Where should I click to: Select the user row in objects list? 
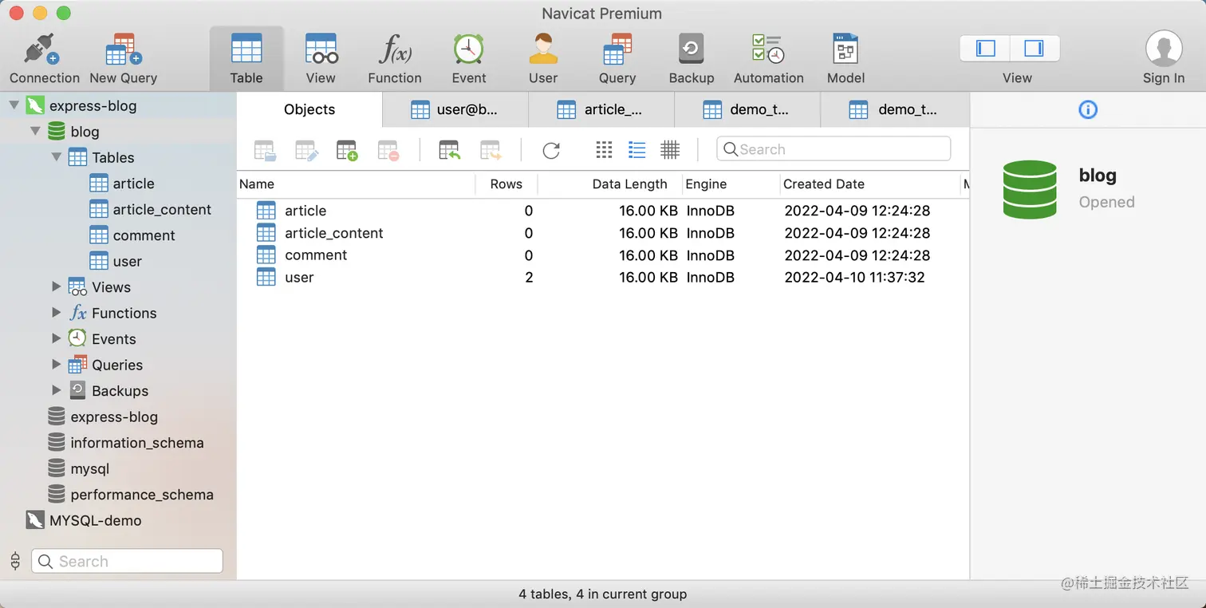pos(603,278)
